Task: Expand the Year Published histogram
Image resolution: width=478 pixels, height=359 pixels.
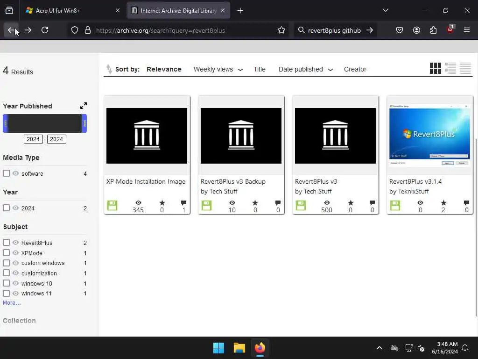Action: pyautogui.click(x=83, y=106)
